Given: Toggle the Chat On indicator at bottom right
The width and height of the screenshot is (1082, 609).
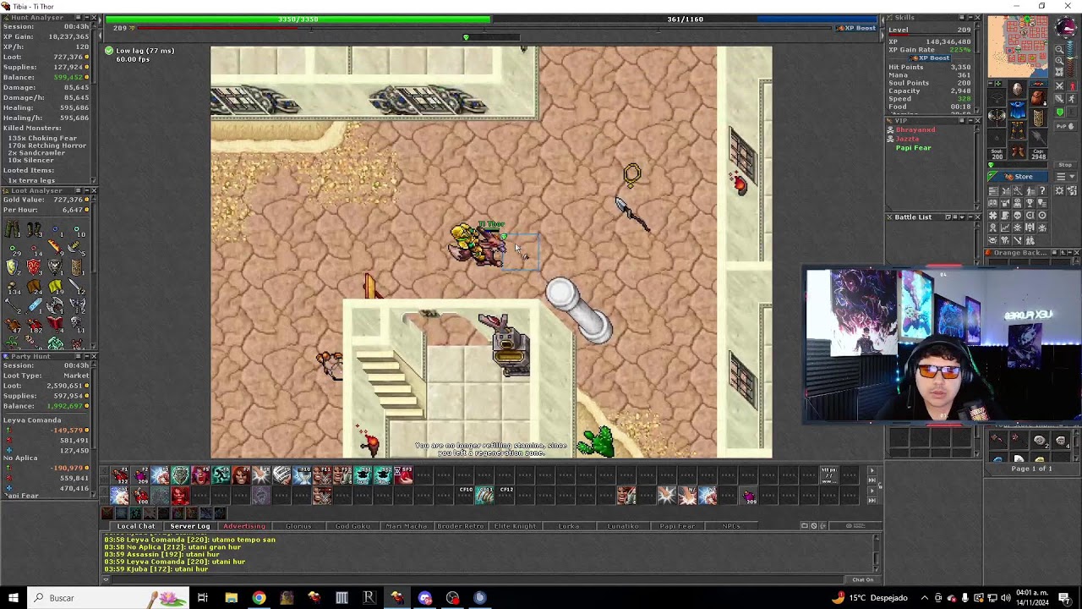Looking at the screenshot, I should [862, 579].
